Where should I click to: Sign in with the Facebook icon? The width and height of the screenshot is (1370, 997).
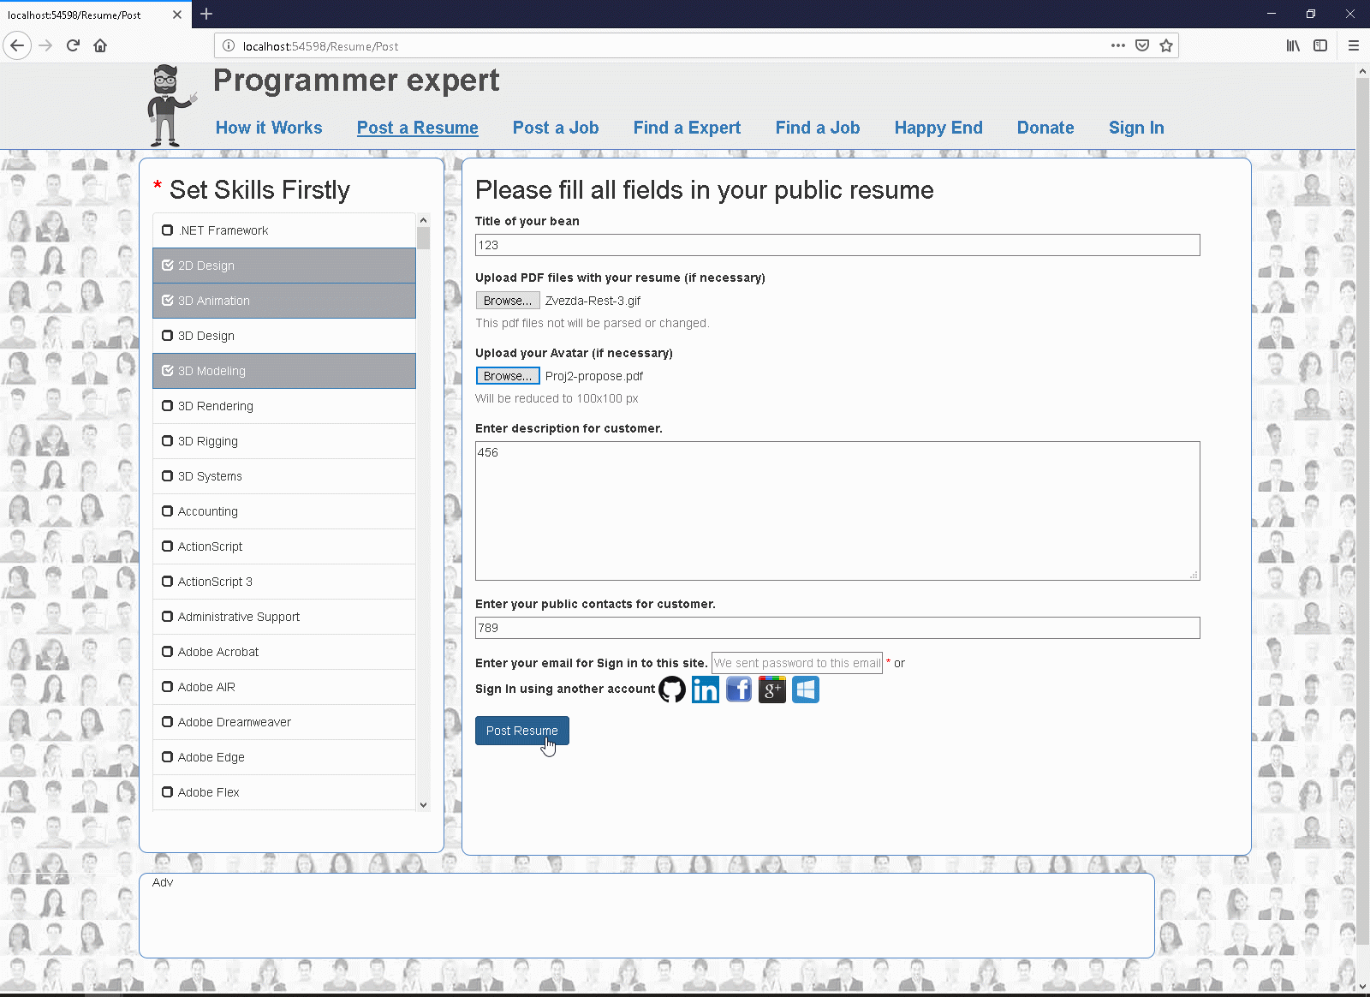pos(739,690)
